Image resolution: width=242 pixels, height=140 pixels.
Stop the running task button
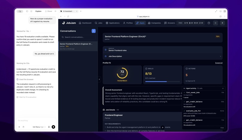pos(53,127)
